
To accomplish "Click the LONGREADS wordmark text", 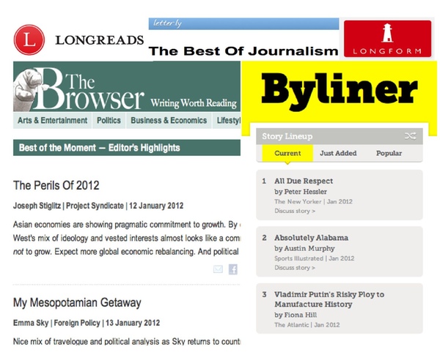I will tap(99, 40).
